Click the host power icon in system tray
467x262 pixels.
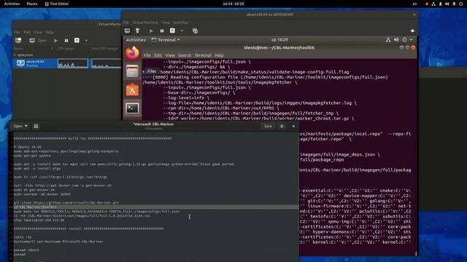click(460, 4)
